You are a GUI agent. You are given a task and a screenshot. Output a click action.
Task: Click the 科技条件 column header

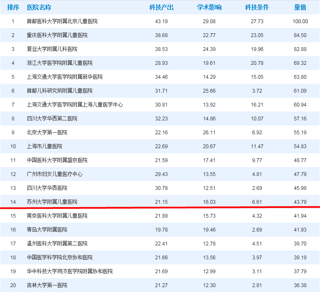(257, 7)
